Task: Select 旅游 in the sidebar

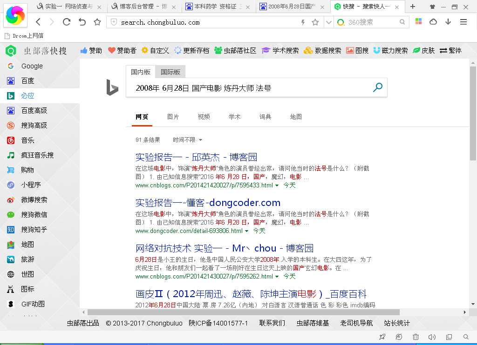Action: pos(40,259)
